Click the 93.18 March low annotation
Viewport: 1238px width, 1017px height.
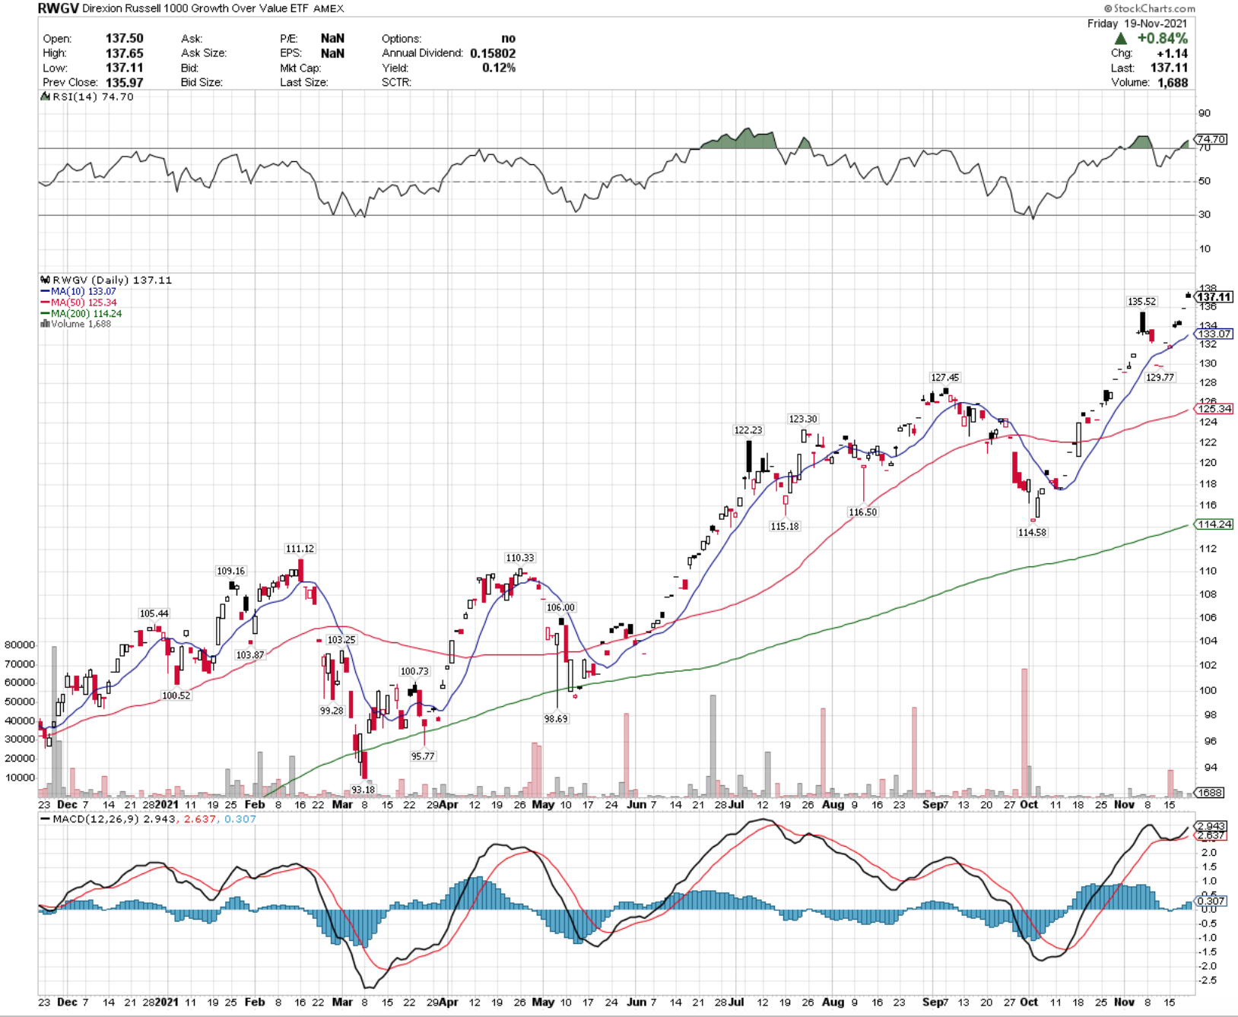point(363,790)
